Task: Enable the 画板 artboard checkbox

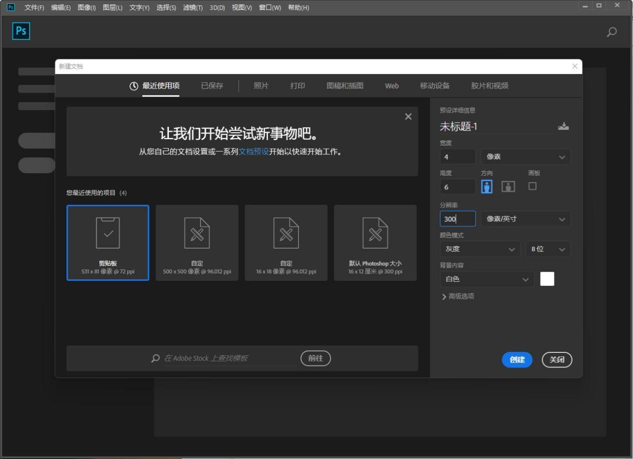Action: coord(532,186)
